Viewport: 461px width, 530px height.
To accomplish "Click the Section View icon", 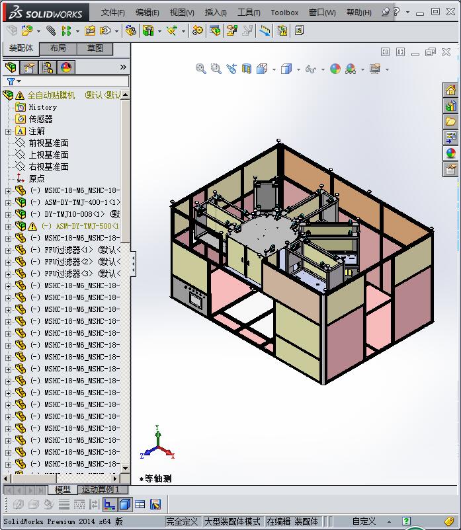I will [247, 69].
